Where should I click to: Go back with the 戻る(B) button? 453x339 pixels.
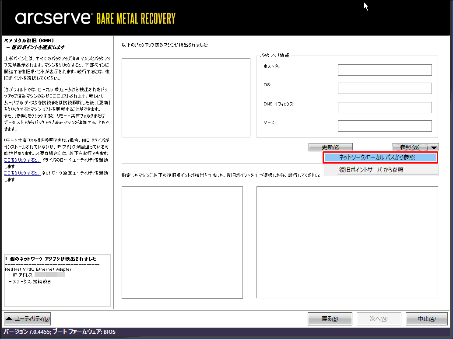330,319
